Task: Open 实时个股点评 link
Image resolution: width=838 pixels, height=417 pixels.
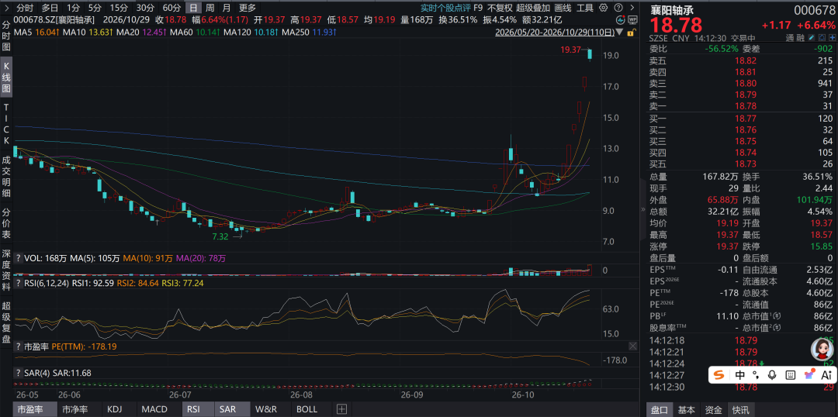Action: pyautogui.click(x=445, y=8)
